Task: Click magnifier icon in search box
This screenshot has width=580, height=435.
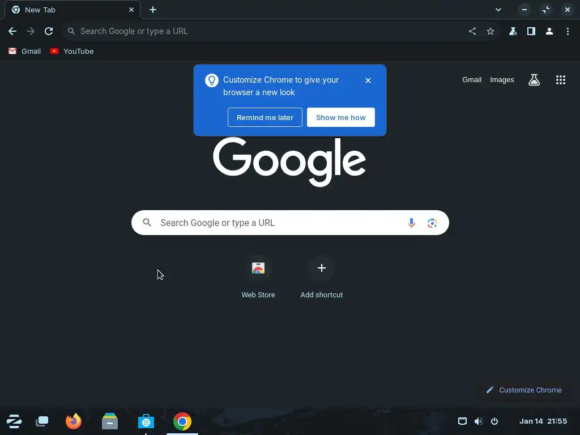Action: 147,223
